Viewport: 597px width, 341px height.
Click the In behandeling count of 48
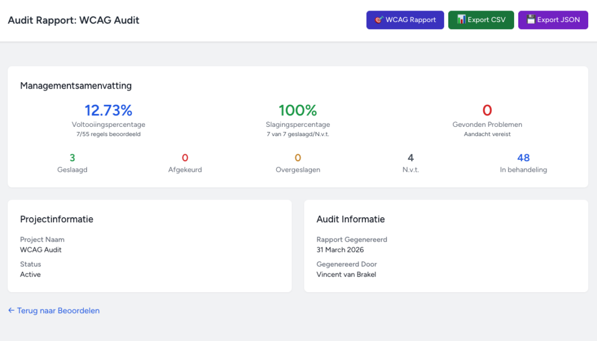tap(523, 158)
